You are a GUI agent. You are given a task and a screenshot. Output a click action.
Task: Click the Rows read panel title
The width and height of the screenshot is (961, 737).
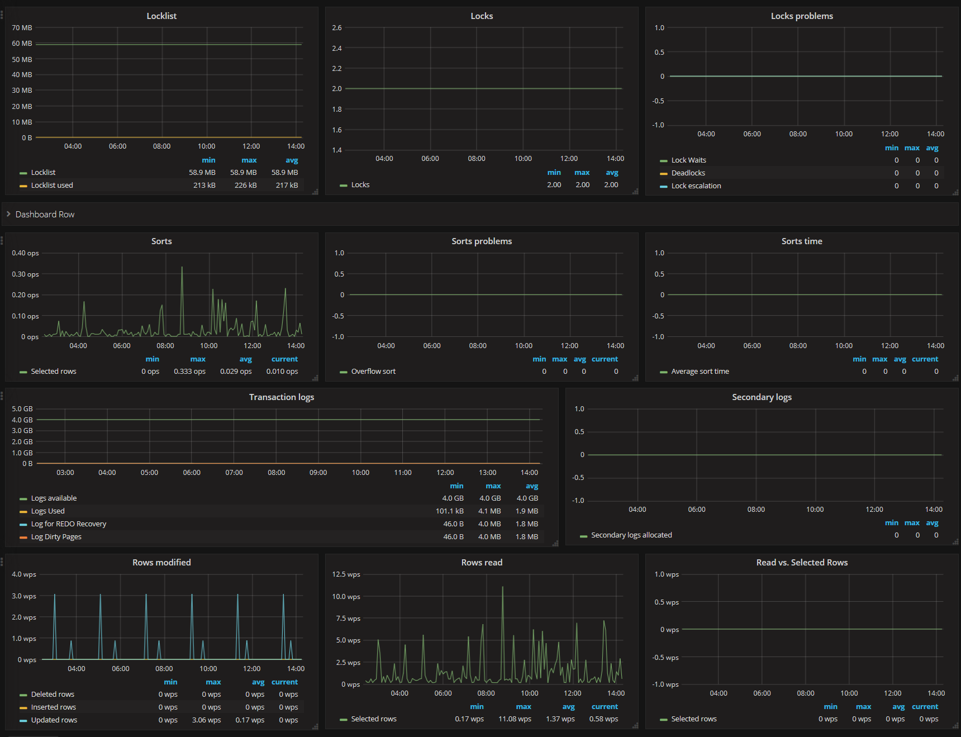[x=481, y=563]
